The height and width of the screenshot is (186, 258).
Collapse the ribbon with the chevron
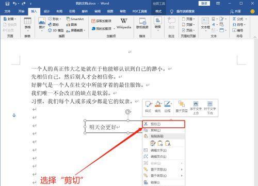255,37
